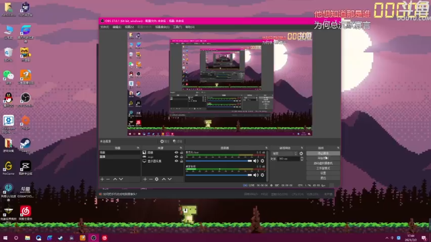This screenshot has width=431, height=242.
Task: Click the Studio Mode button
Action: [323, 168]
